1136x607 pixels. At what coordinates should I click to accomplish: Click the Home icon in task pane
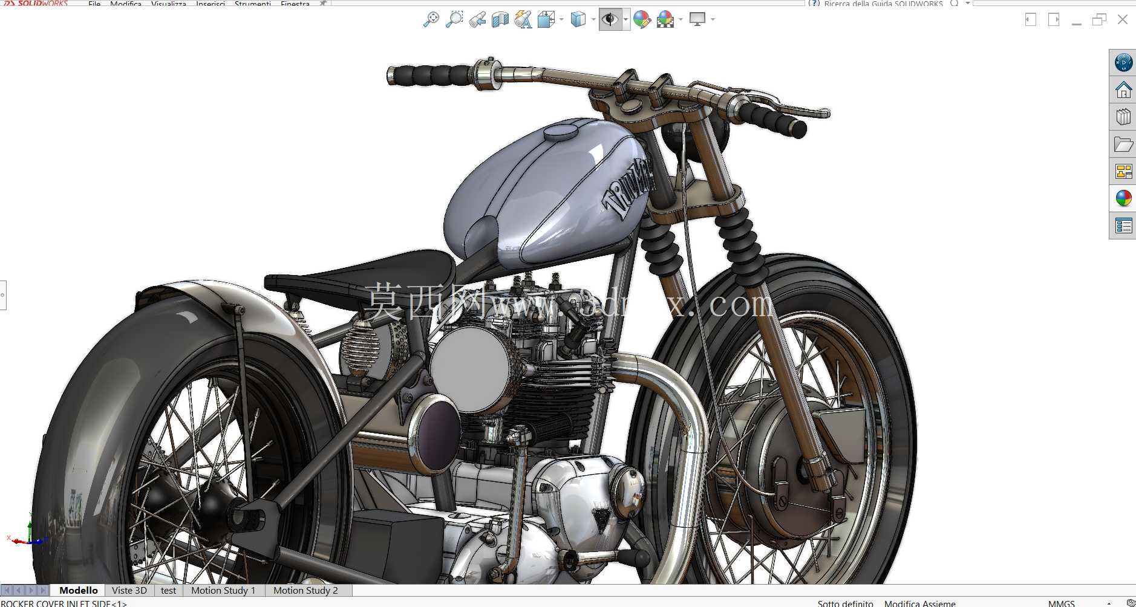click(x=1123, y=90)
